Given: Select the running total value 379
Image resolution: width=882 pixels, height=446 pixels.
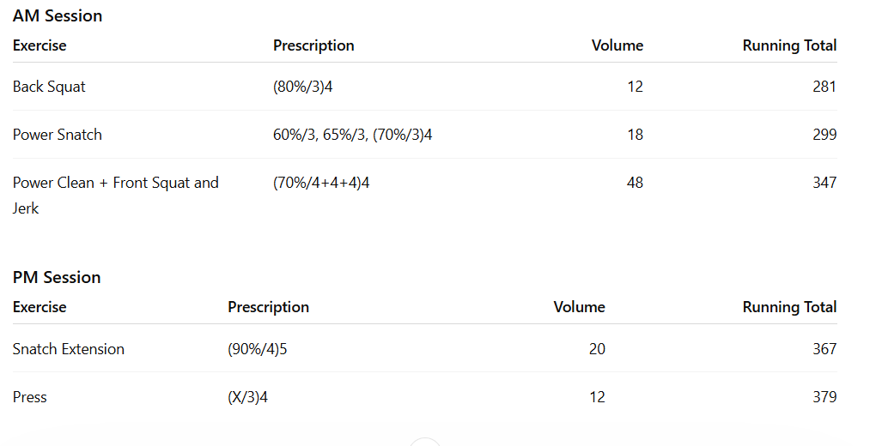Looking at the screenshot, I should (824, 397).
